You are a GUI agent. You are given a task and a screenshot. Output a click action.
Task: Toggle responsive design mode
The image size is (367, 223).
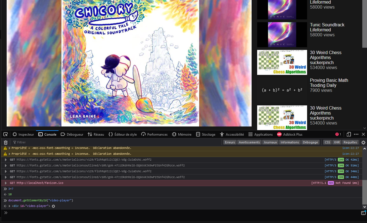point(348,134)
